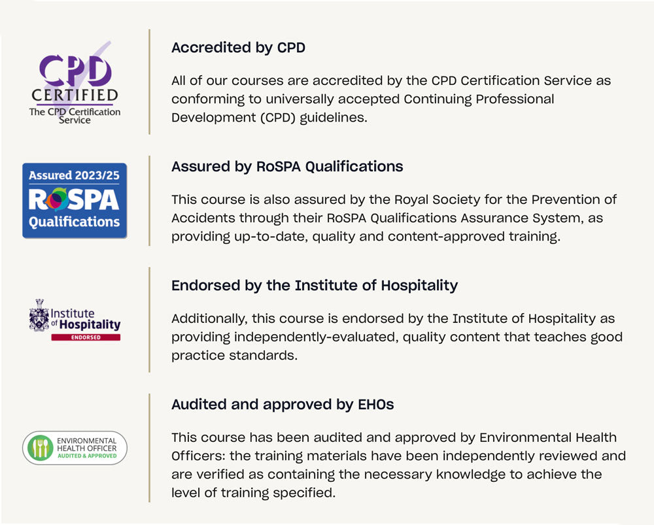Click the vertical divider beside the EHO section
The width and height of the screenshot is (654, 525).
[149, 448]
